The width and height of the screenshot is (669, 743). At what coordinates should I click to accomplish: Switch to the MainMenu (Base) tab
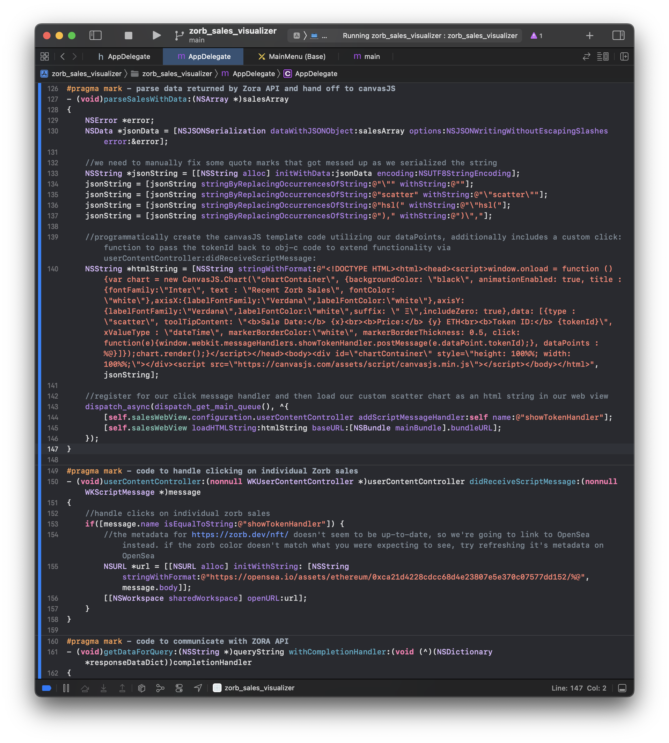(x=292, y=56)
